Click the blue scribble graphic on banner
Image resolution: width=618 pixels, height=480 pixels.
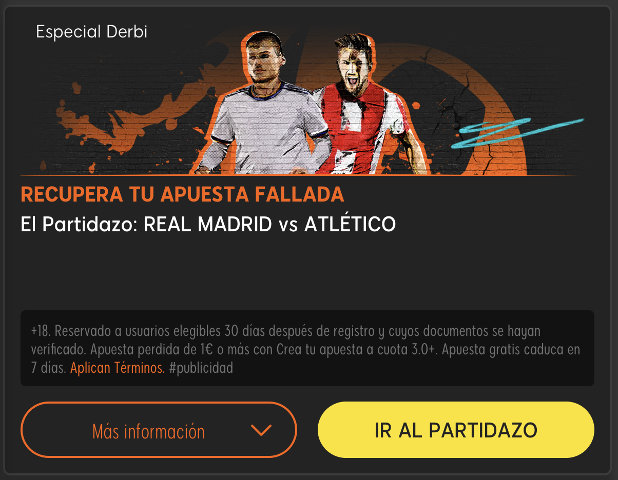coord(516,131)
